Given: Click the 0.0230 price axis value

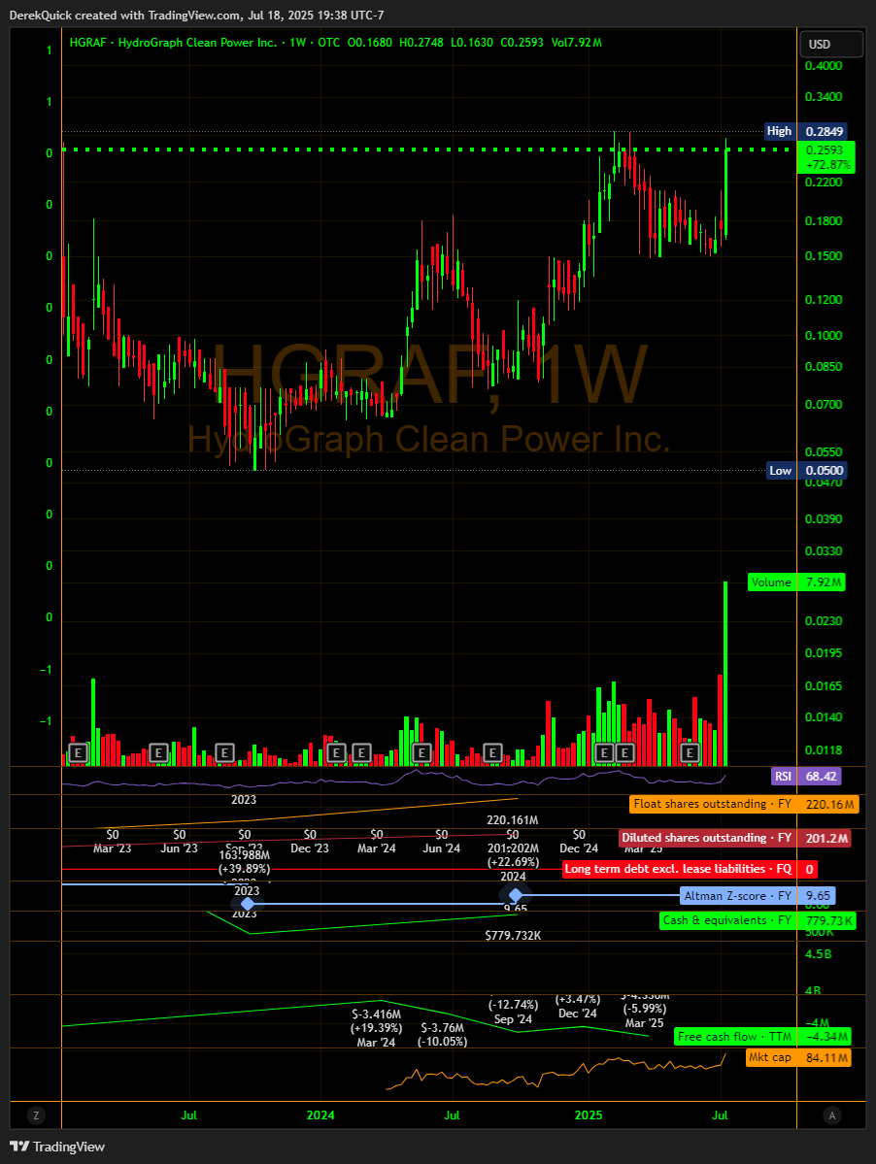Looking at the screenshot, I should click(824, 621).
